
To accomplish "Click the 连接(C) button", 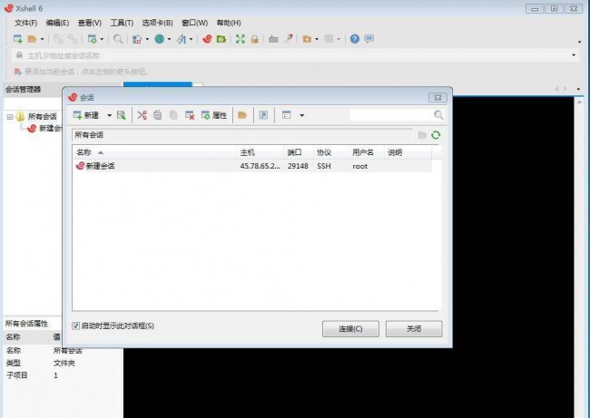I will [x=350, y=329].
